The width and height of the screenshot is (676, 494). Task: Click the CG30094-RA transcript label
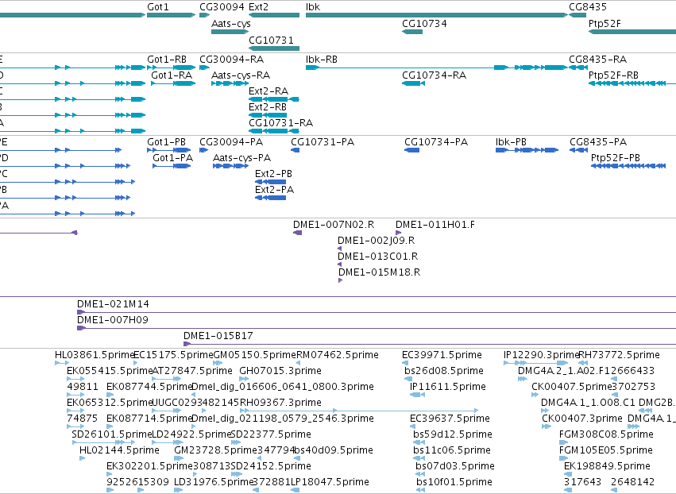[x=231, y=59]
